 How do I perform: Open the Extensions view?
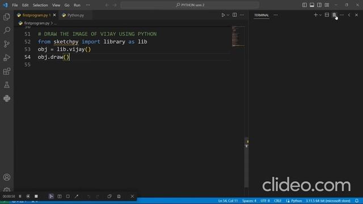[x=7, y=71]
